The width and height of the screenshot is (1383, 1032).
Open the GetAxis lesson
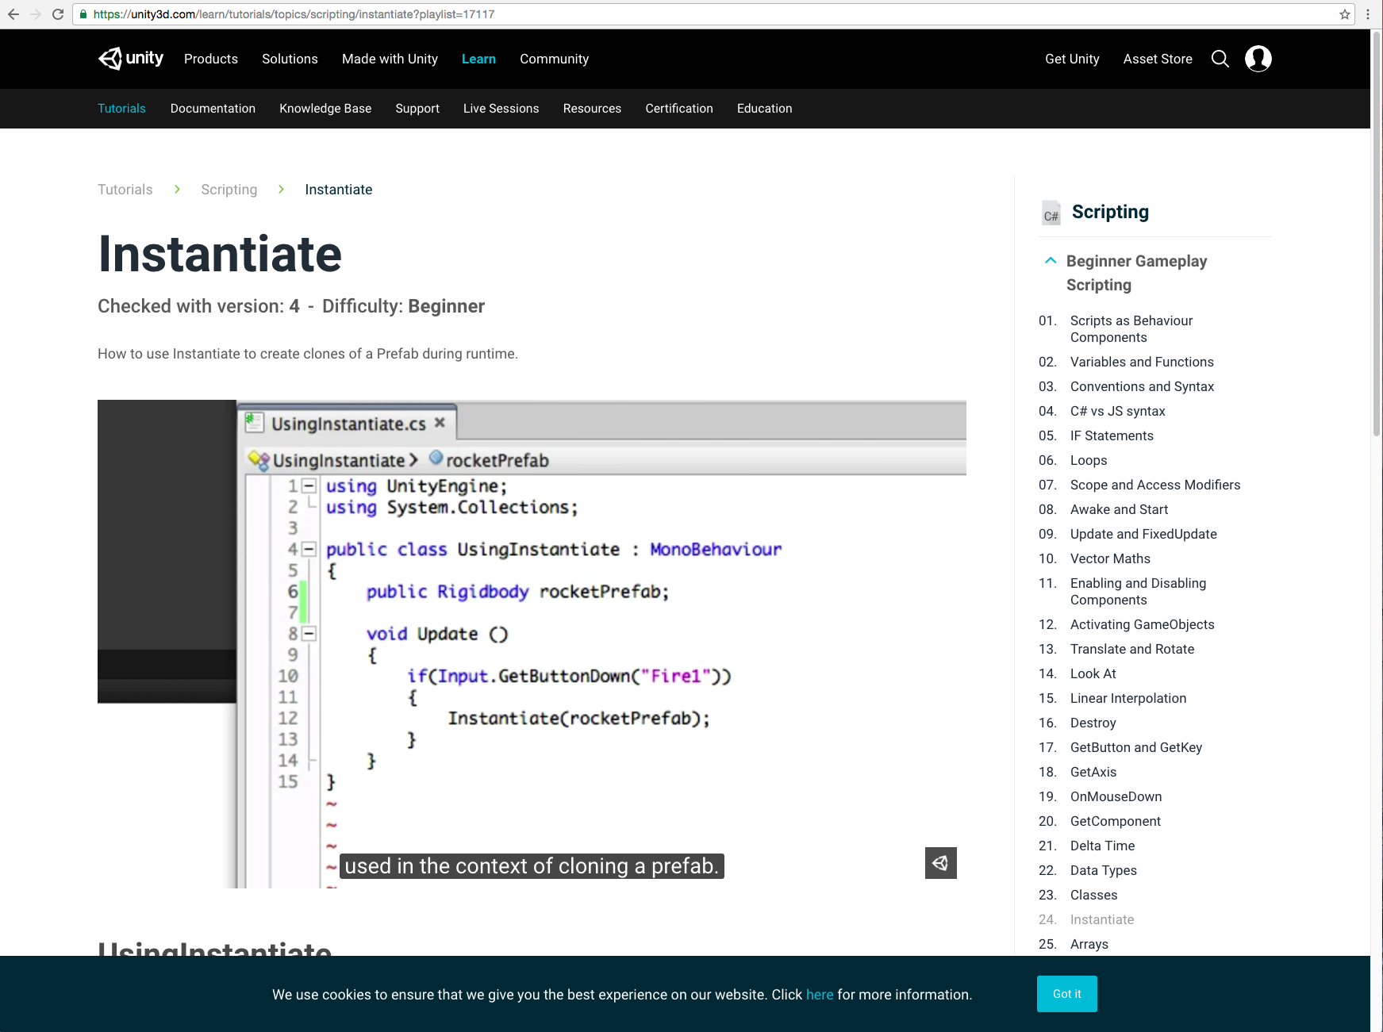[1093, 772]
